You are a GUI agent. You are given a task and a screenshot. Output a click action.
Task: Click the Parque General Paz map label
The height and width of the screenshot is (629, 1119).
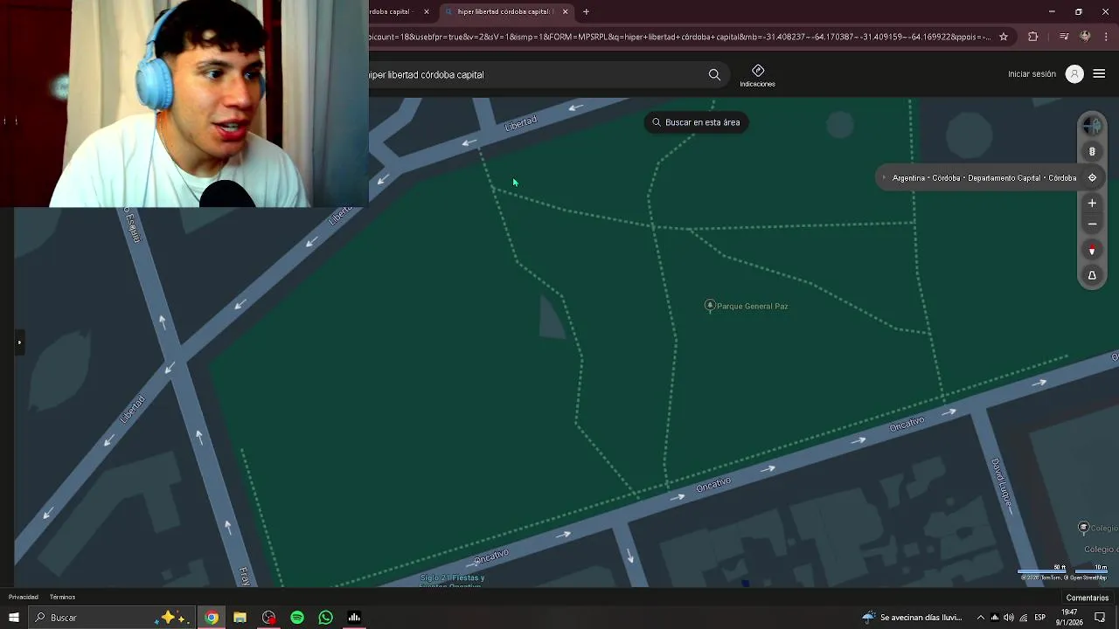click(x=753, y=307)
